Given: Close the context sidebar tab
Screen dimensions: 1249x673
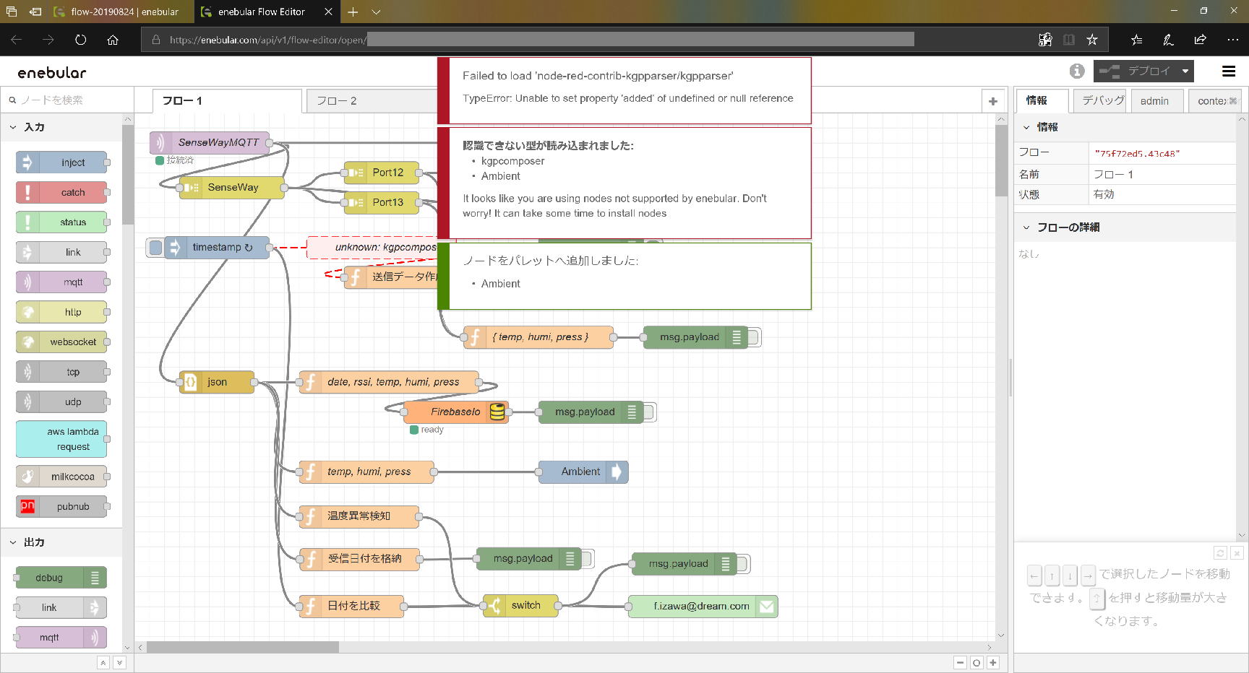Looking at the screenshot, I should pyautogui.click(x=1233, y=101).
